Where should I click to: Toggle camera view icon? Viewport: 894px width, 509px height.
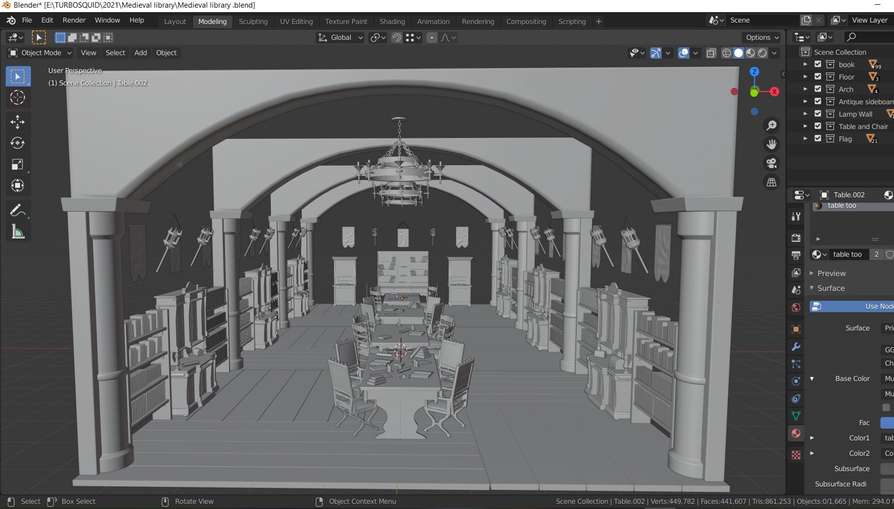tap(771, 163)
